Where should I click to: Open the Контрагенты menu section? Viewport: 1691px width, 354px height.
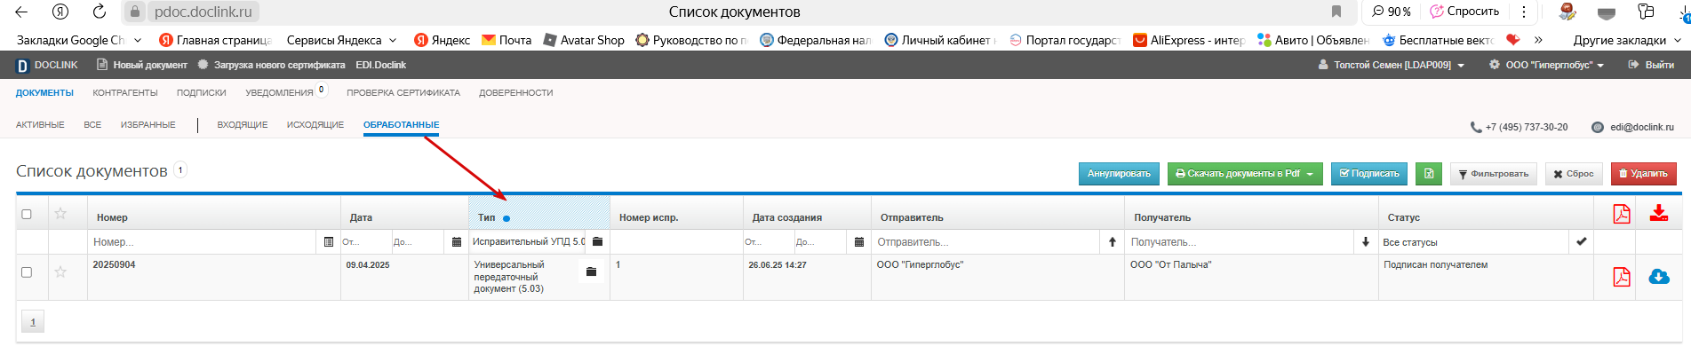125,92
